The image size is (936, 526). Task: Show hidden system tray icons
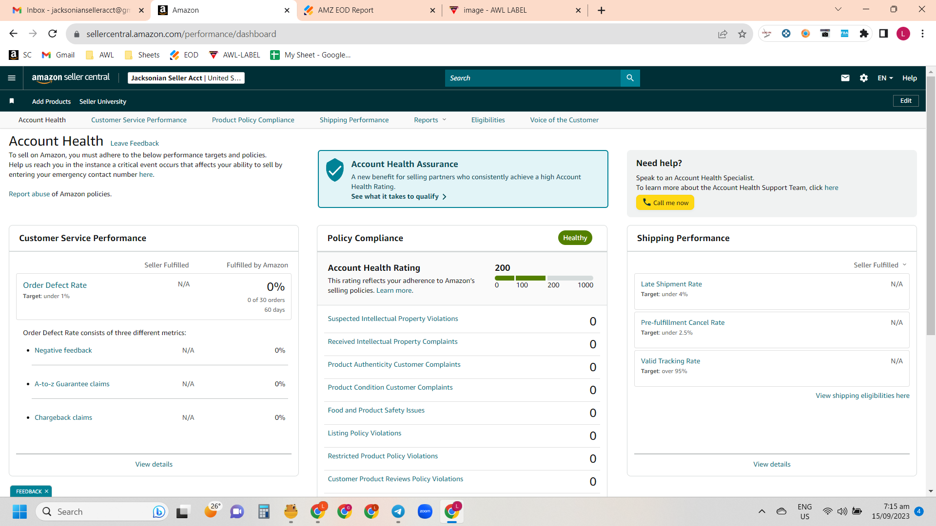click(761, 511)
